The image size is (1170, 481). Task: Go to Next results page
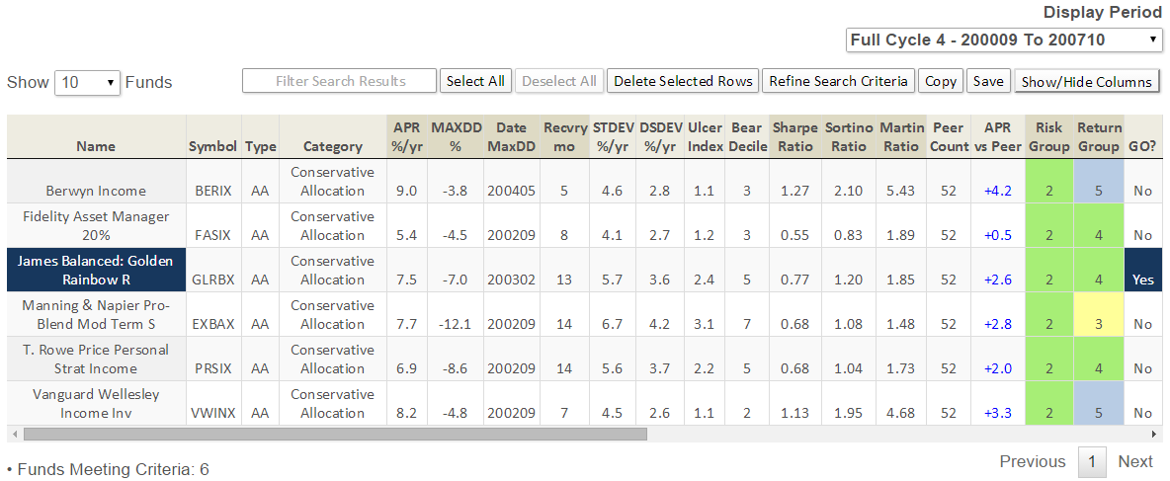coord(1134,461)
